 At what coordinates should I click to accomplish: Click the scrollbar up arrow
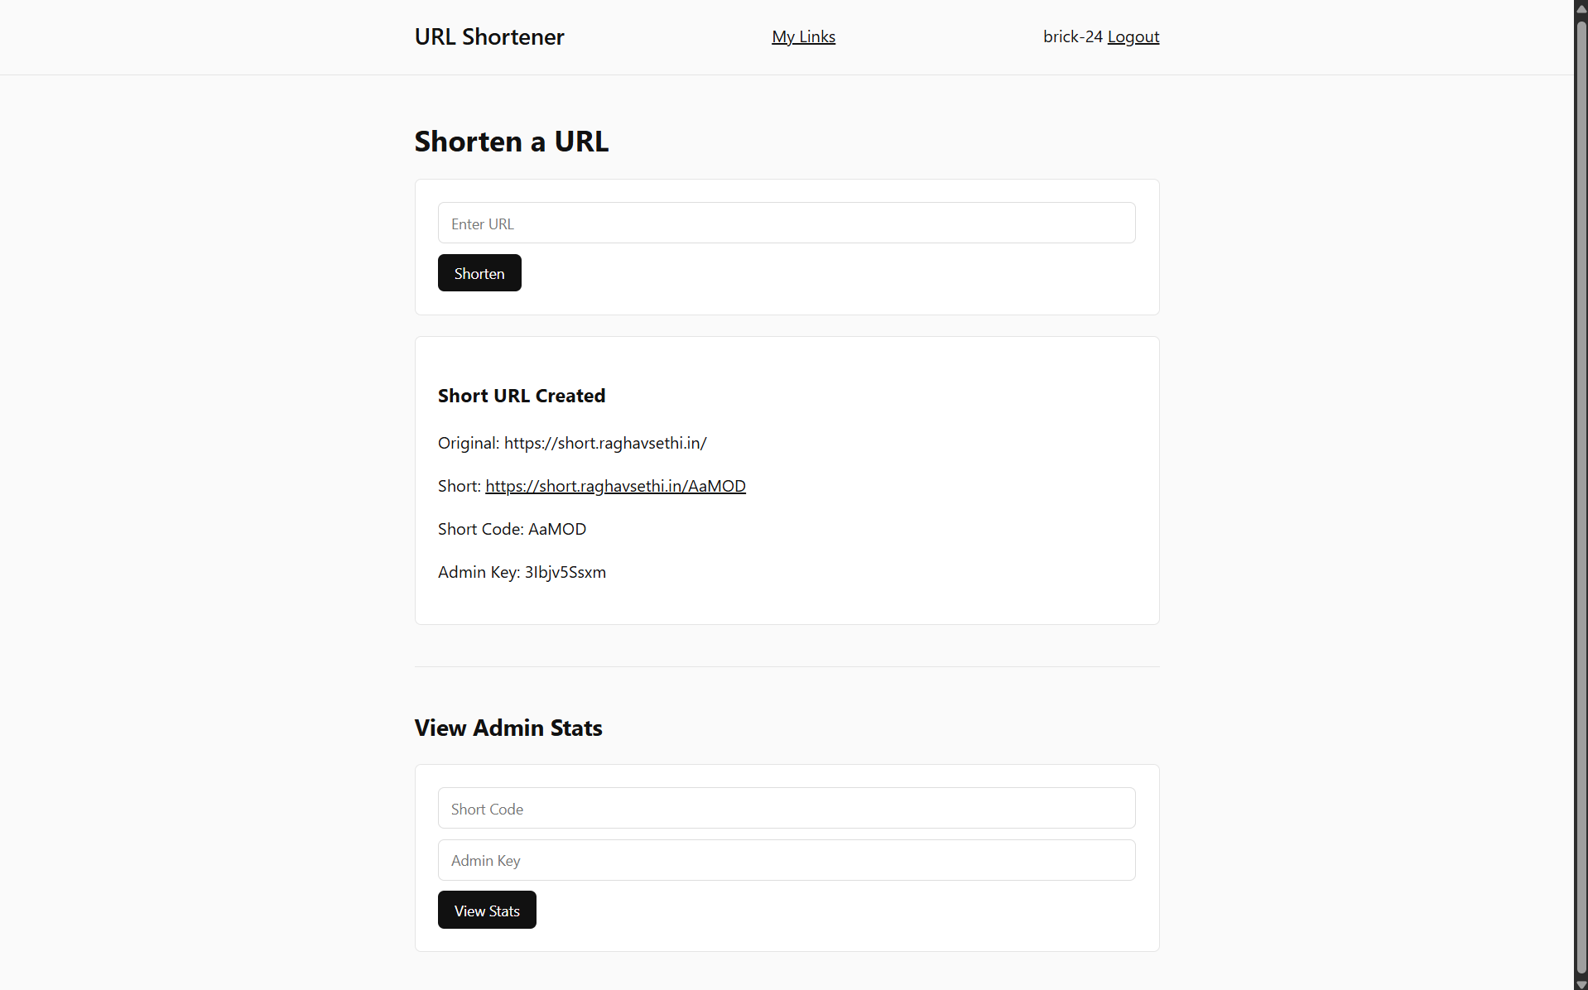click(1581, 8)
